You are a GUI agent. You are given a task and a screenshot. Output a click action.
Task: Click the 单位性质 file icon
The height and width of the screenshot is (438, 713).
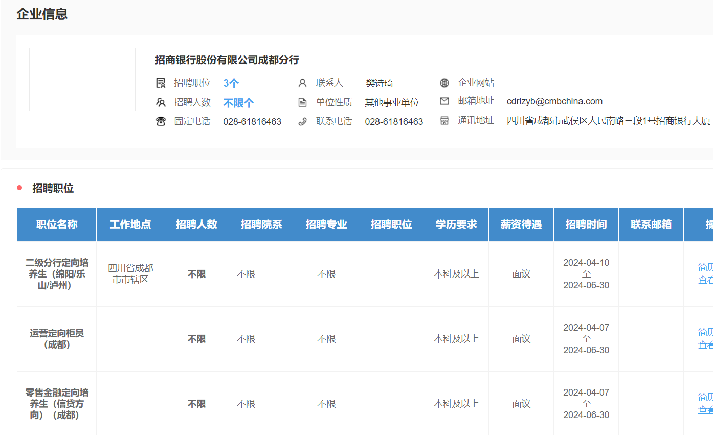coord(302,102)
